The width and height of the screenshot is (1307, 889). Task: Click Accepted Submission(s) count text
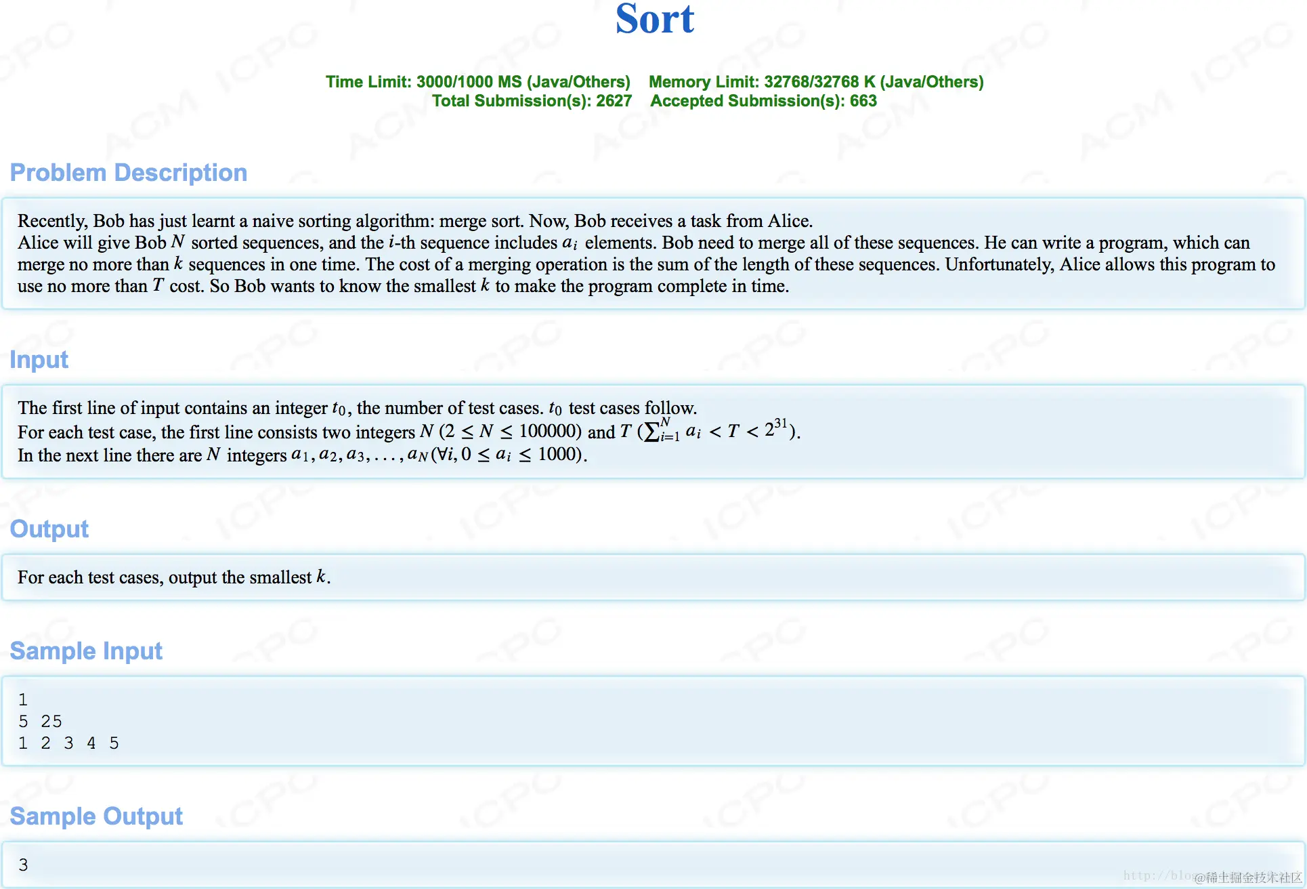click(x=763, y=101)
